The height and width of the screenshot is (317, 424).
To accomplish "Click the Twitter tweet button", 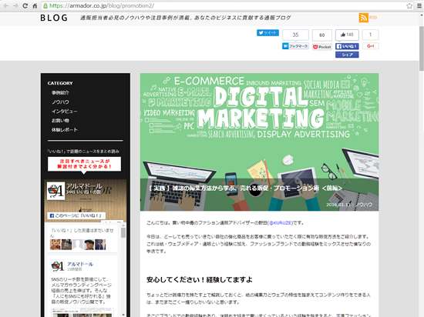I will pyautogui.click(x=268, y=32).
